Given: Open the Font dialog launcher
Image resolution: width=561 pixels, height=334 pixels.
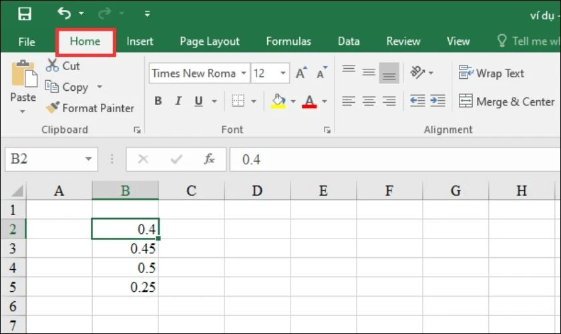Looking at the screenshot, I should (327, 130).
